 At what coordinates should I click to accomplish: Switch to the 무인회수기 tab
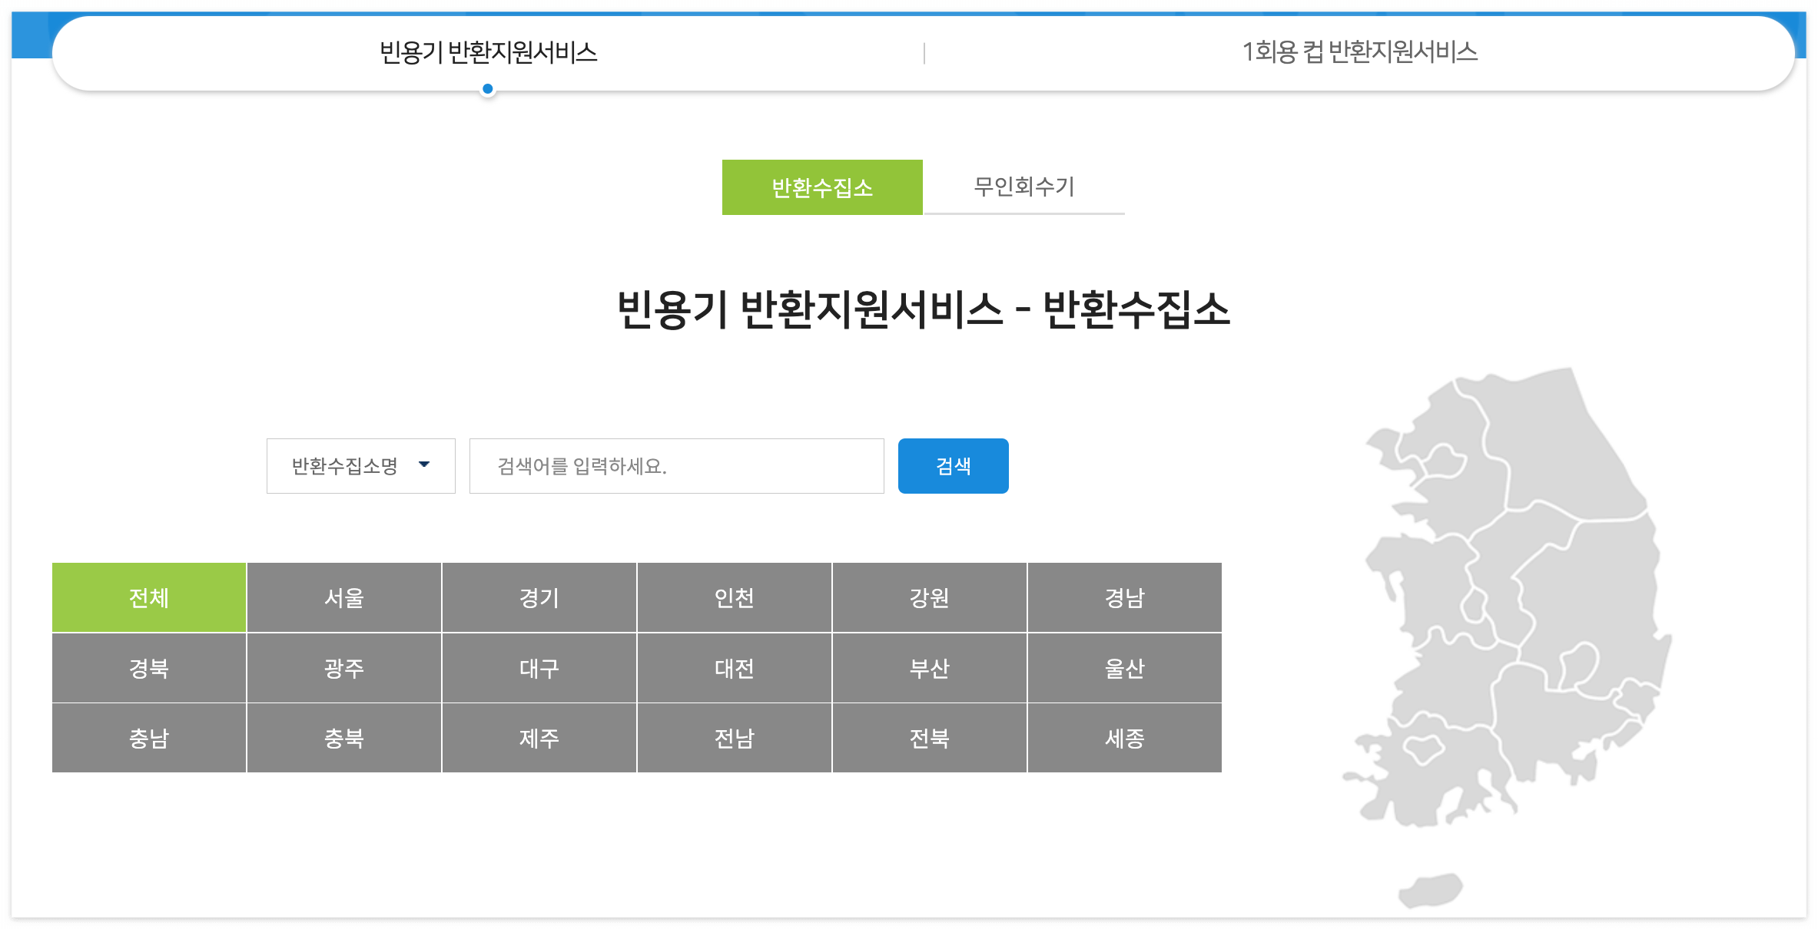[x=1023, y=187]
